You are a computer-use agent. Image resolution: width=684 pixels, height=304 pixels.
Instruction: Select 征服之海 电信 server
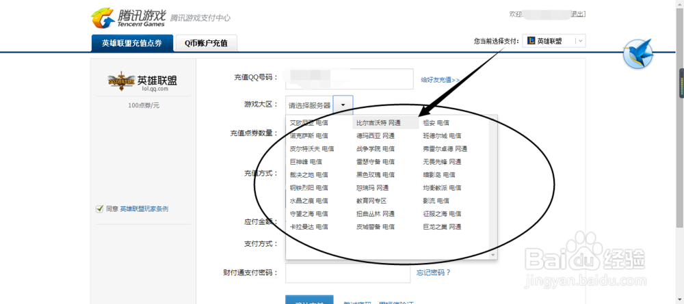(442, 214)
